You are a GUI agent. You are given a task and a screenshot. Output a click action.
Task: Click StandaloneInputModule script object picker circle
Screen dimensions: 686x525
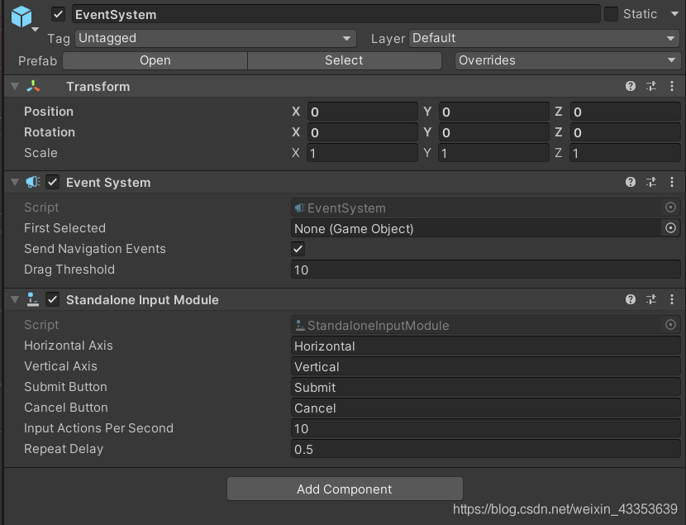(670, 325)
